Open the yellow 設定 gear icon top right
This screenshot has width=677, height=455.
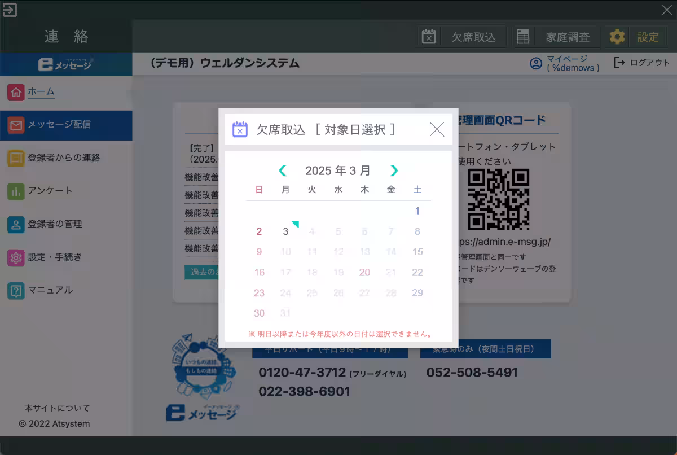pos(617,36)
